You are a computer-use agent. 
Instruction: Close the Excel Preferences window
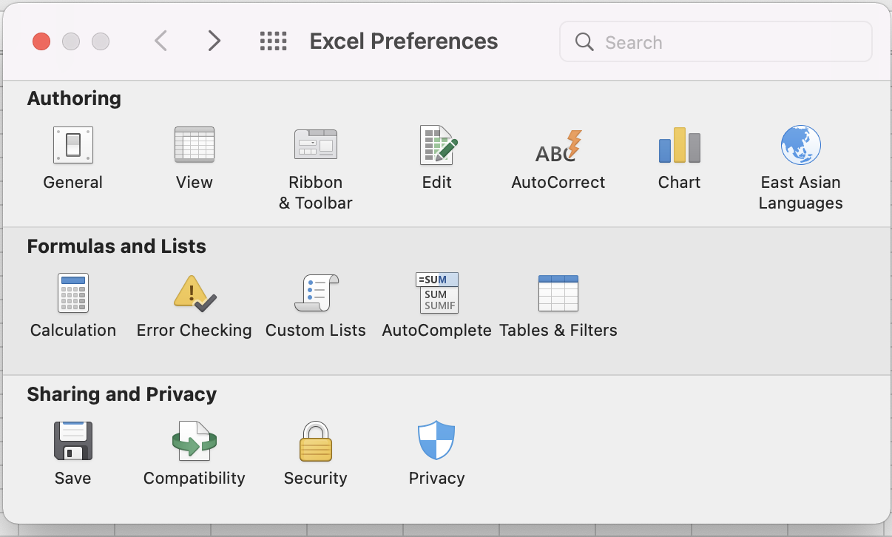click(41, 41)
